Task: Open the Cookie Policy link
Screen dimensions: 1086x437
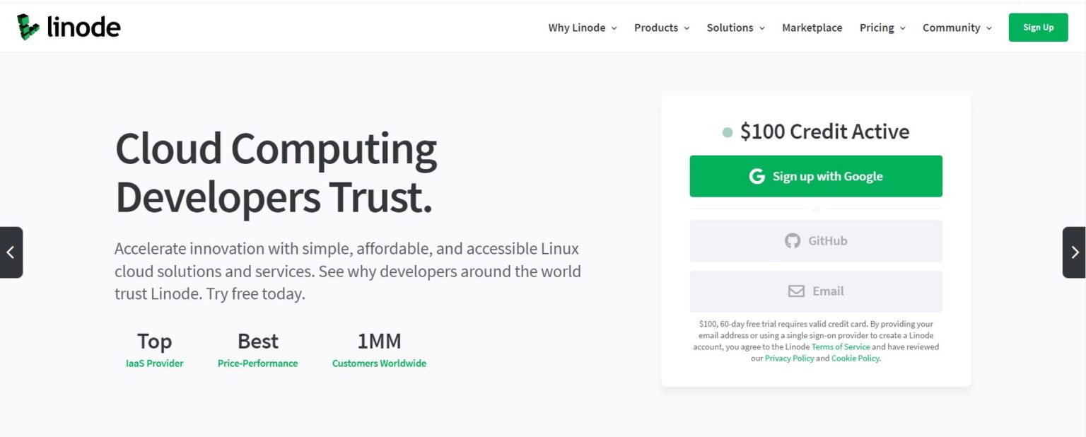Action: pyautogui.click(x=855, y=358)
